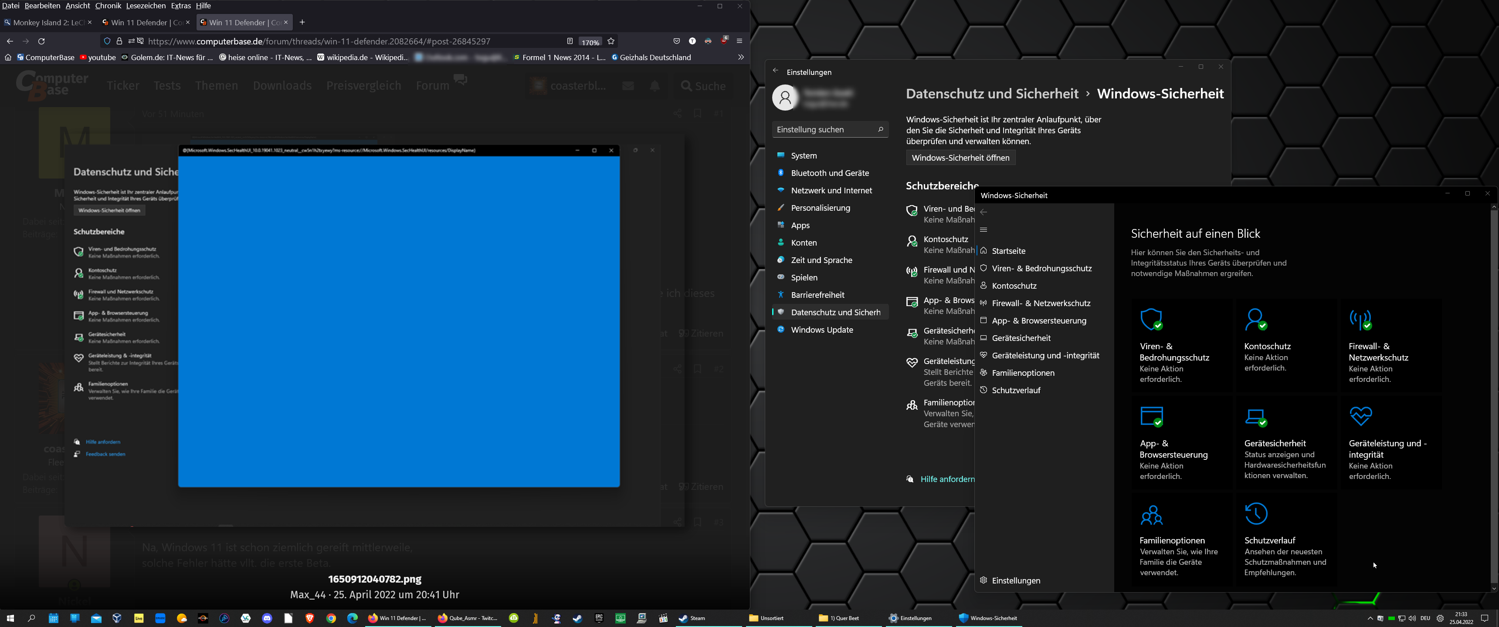Click the Windows-Sicherheit öffnen button
This screenshot has height=627, width=1499.
point(960,158)
